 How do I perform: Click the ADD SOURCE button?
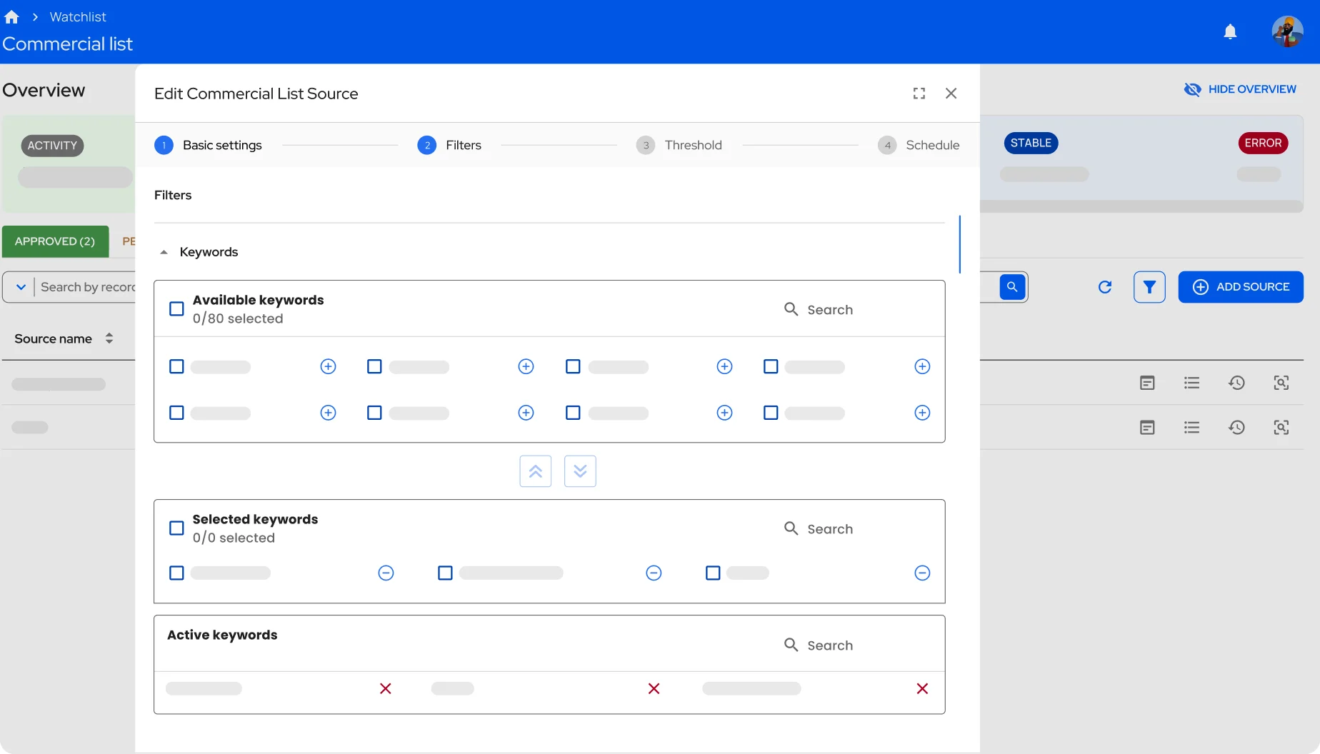(x=1241, y=287)
